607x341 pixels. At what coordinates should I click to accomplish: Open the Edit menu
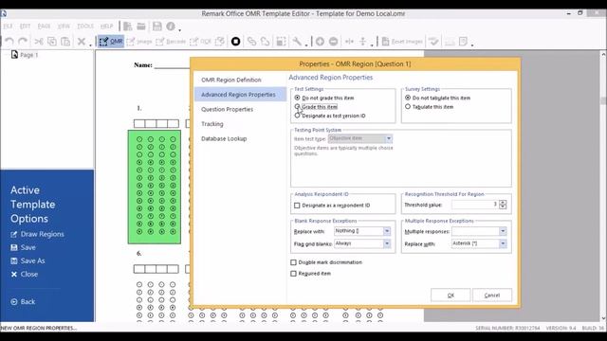tap(26, 27)
